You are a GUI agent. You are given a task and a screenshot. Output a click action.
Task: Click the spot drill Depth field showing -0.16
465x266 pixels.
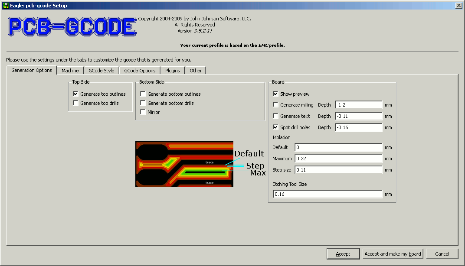(359, 127)
